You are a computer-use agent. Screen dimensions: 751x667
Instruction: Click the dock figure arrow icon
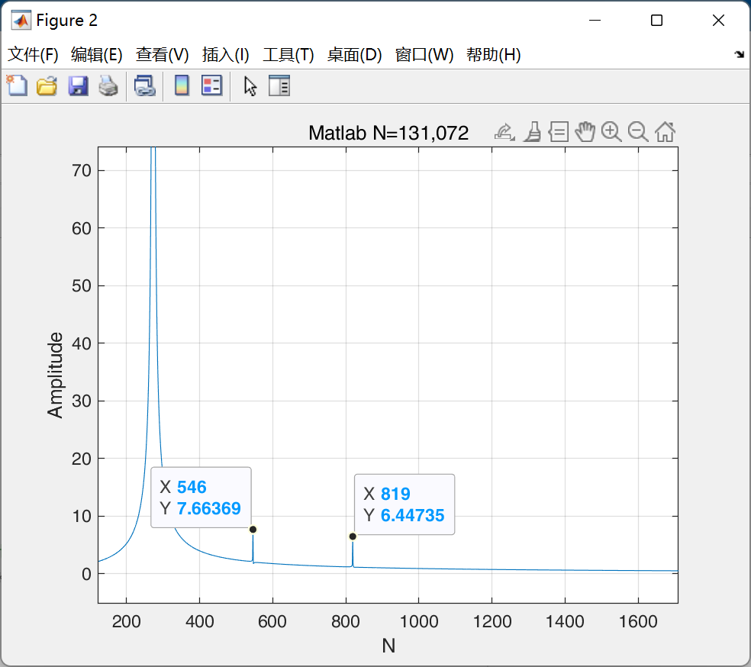(x=740, y=54)
